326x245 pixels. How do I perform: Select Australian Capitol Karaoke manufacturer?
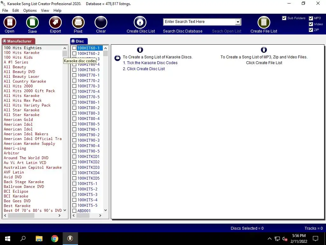33,167
